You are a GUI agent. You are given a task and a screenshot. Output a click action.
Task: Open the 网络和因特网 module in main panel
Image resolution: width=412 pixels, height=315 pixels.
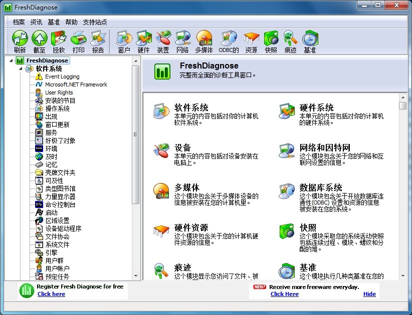click(324, 147)
